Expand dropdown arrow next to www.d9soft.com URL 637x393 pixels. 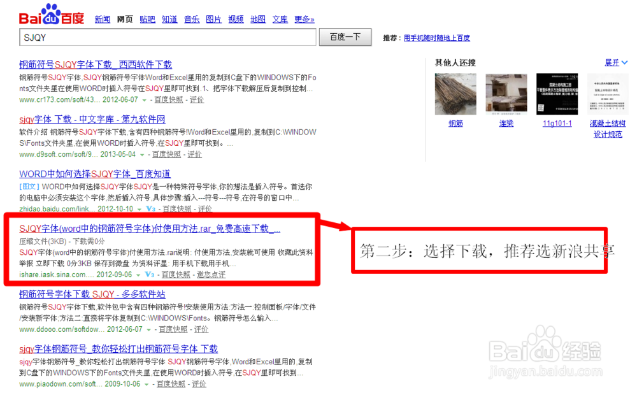(142, 155)
